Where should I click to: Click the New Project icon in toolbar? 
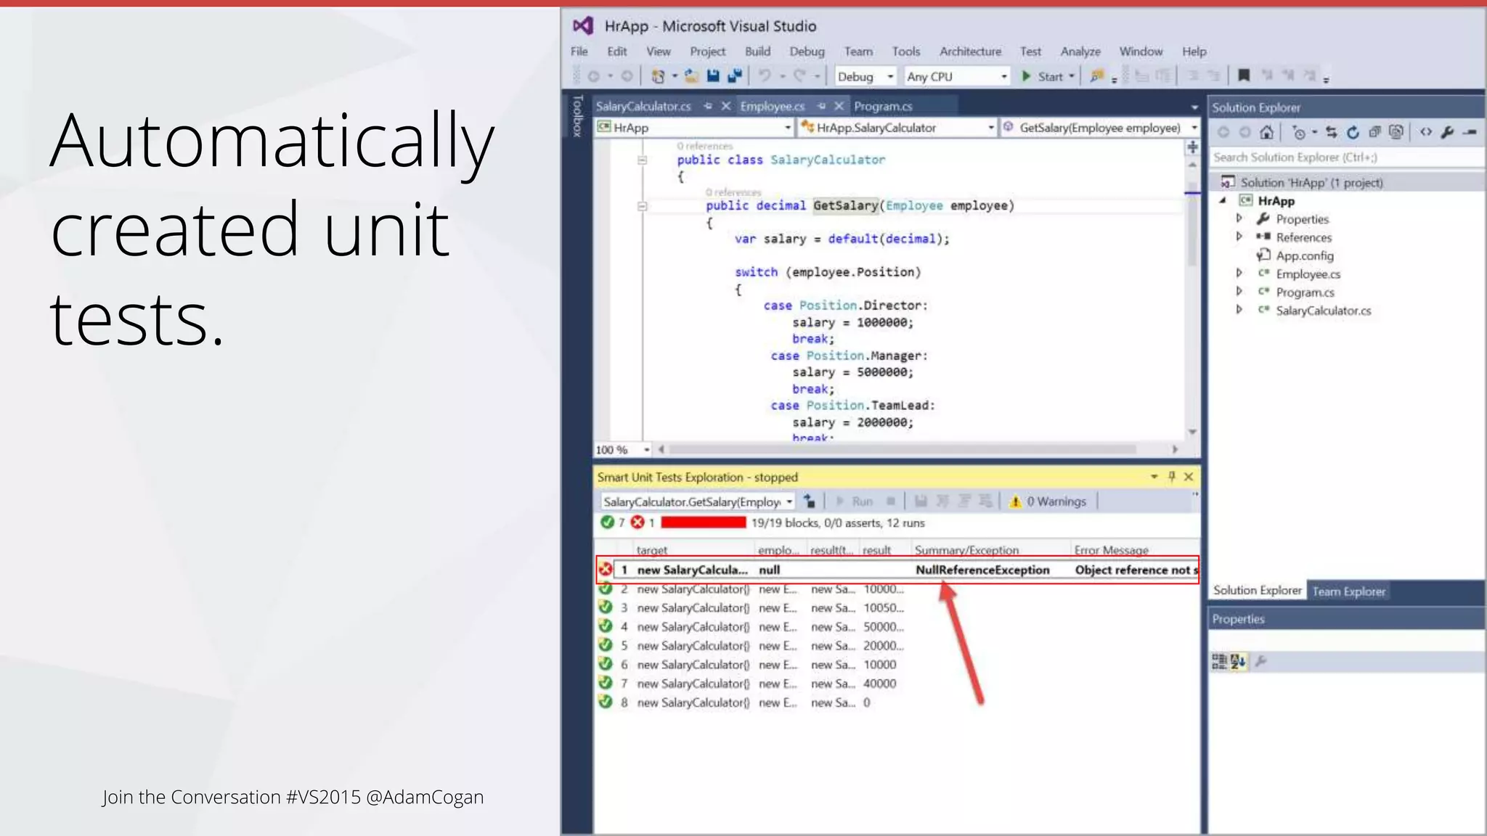659,76
